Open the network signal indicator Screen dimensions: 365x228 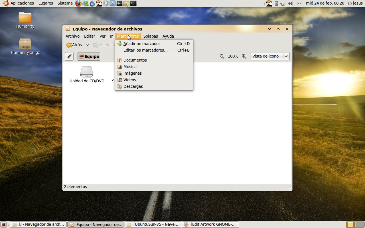point(283,3)
